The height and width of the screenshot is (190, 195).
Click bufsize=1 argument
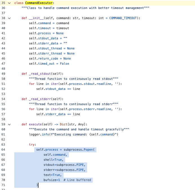click(52, 180)
